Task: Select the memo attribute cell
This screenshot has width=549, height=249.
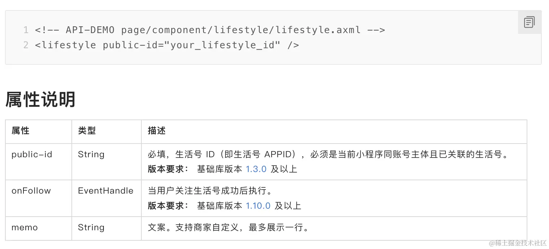Action: click(39, 228)
